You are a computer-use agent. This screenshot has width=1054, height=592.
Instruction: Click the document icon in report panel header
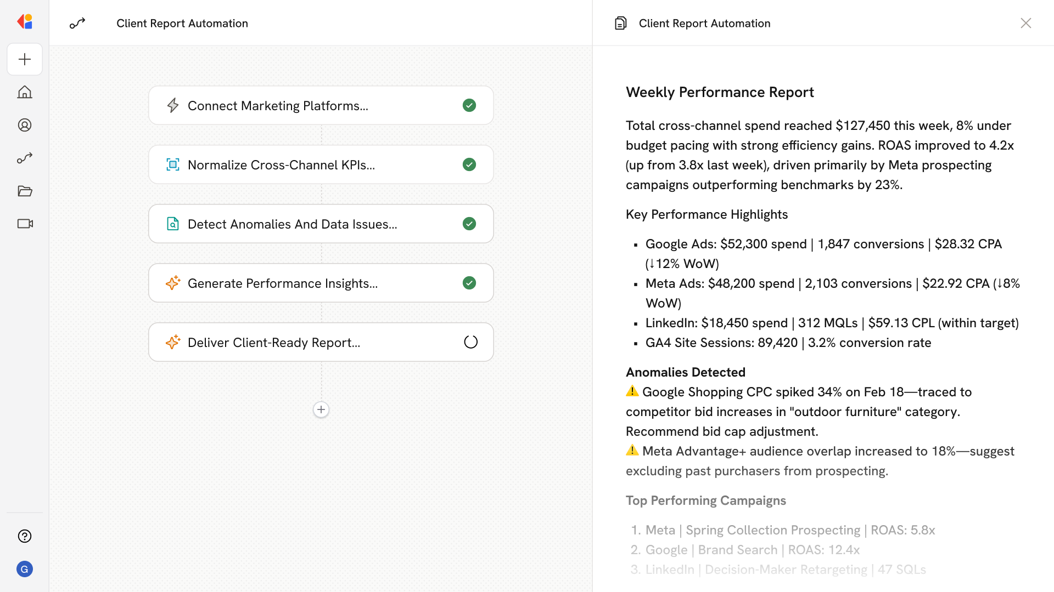pos(620,23)
